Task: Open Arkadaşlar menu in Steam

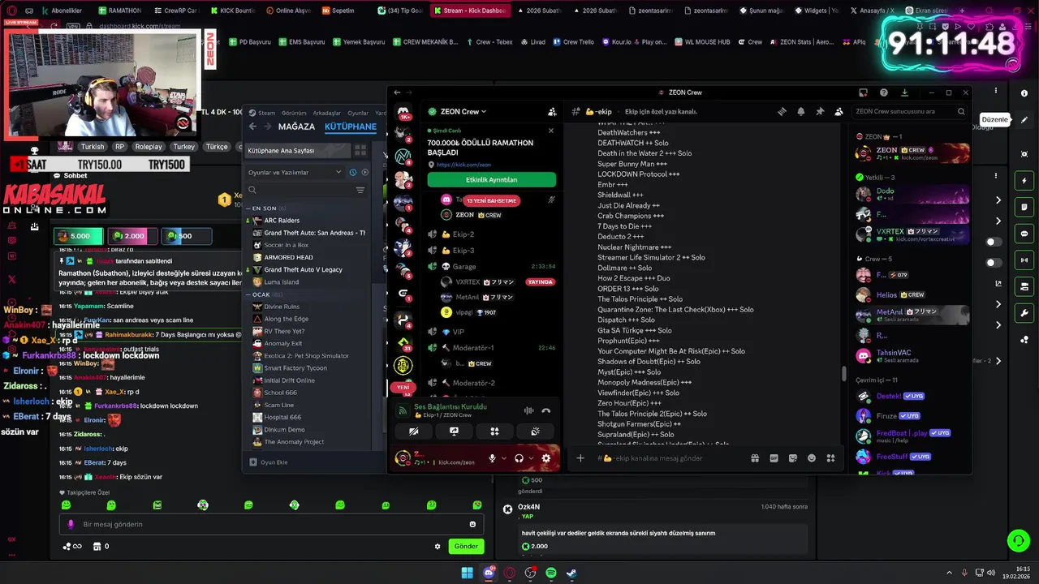Action: coord(327,113)
